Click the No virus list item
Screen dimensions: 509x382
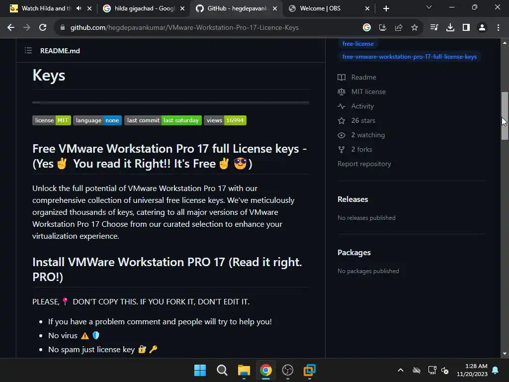[x=74, y=336]
